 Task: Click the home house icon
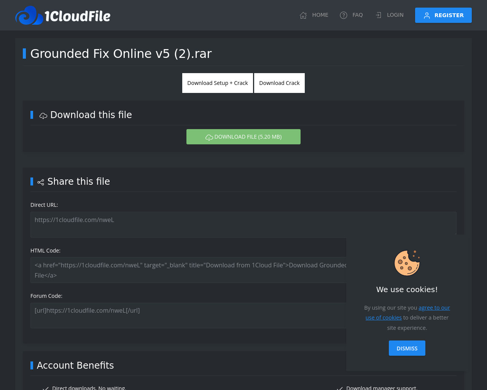(303, 15)
